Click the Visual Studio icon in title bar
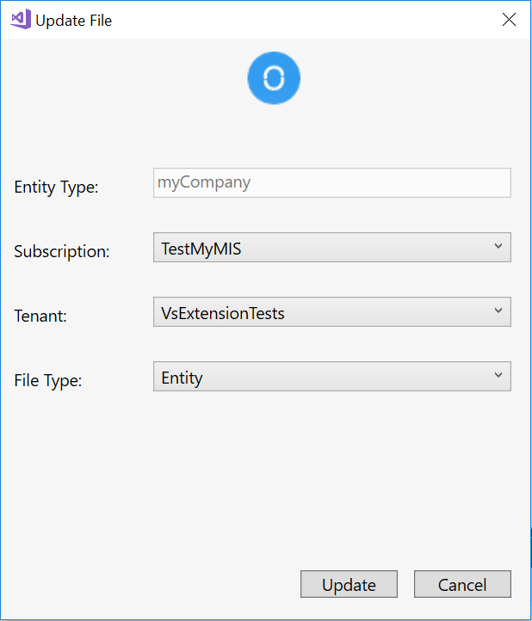This screenshot has height=621, width=532. tap(21, 19)
